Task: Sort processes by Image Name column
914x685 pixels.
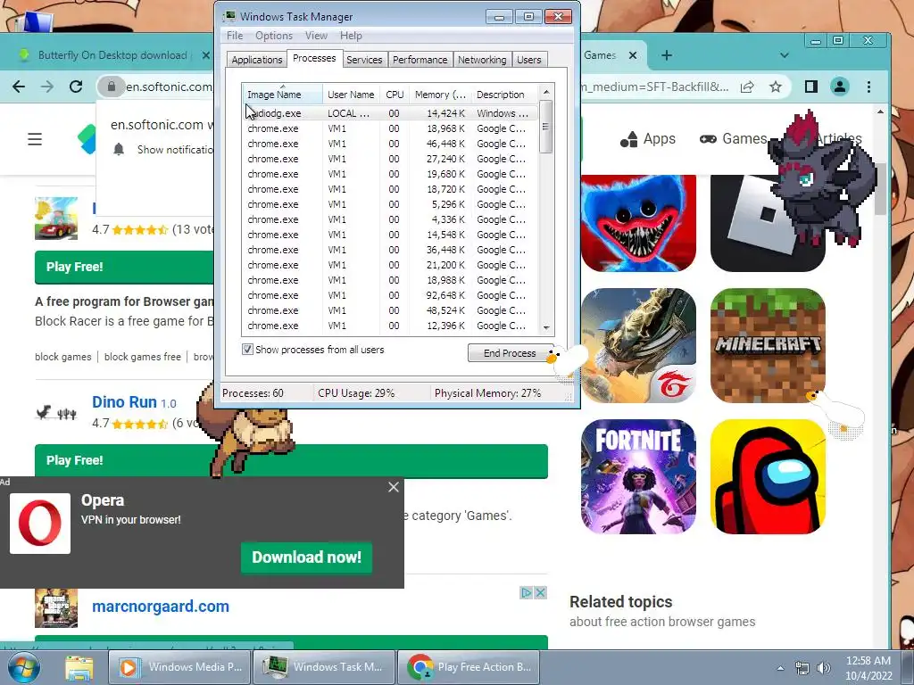Action: [x=282, y=95]
